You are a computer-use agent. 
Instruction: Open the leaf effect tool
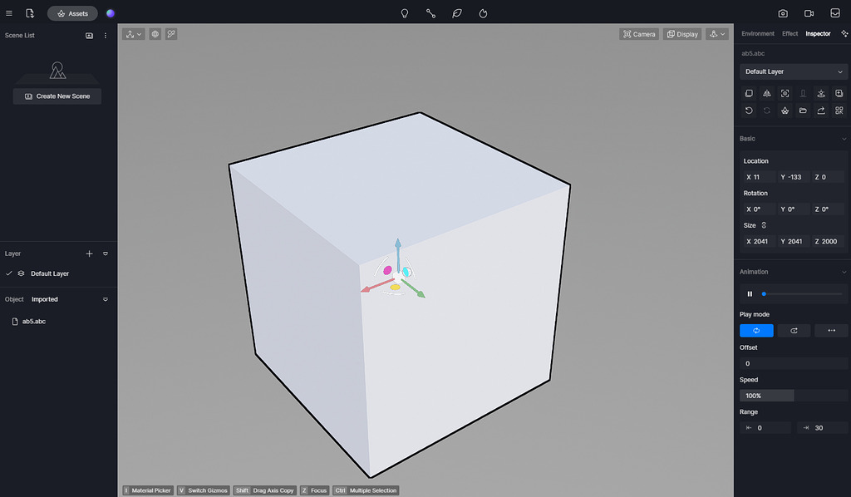pos(456,12)
